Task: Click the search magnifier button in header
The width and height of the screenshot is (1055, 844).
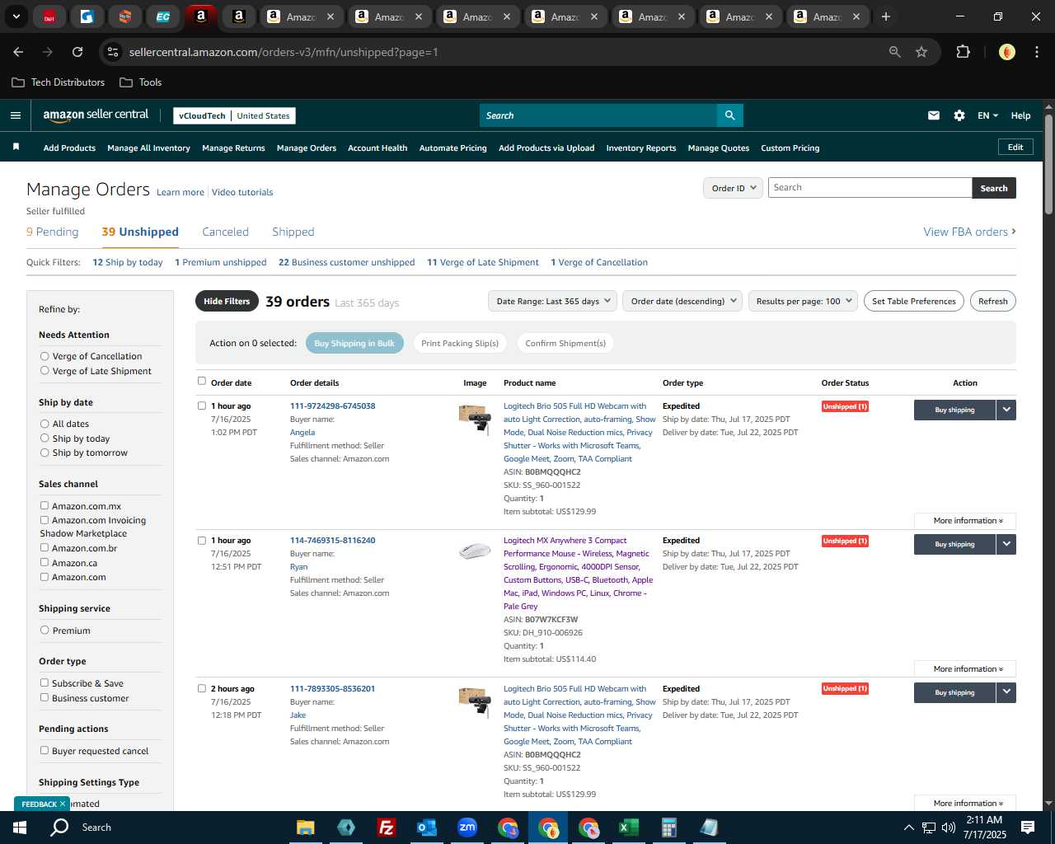Action: coord(729,115)
